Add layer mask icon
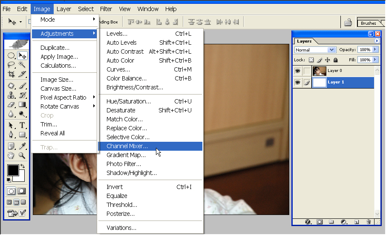 320,222
